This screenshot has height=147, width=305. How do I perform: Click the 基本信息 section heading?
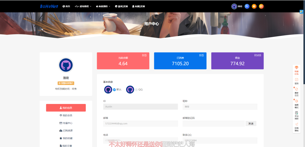point(108,82)
